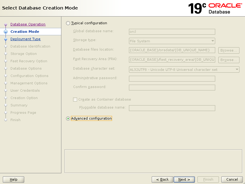245x184 pixels.
Task: Click the 'Global database name:' label
Action: pyautogui.click(x=93, y=31)
